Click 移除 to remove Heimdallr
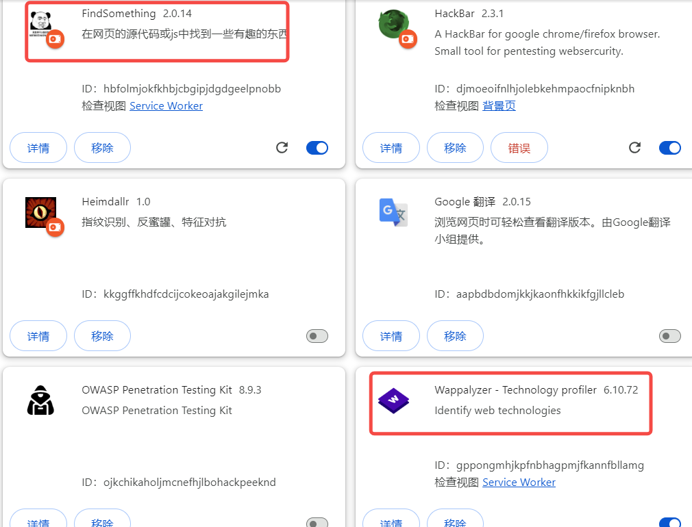 click(102, 335)
